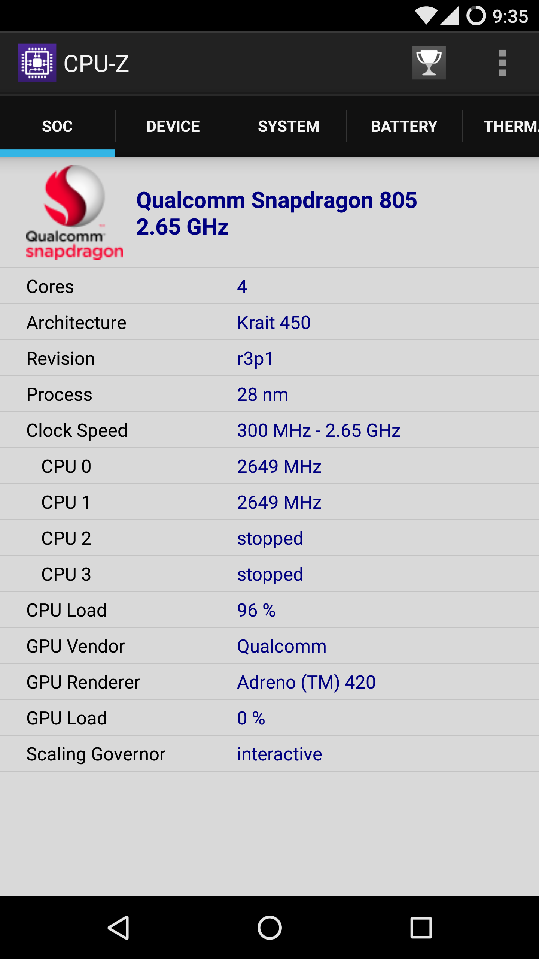This screenshot has width=539, height=959.
Task: Switch to the SYSTEM tab
Action: (x=288, y=126)
